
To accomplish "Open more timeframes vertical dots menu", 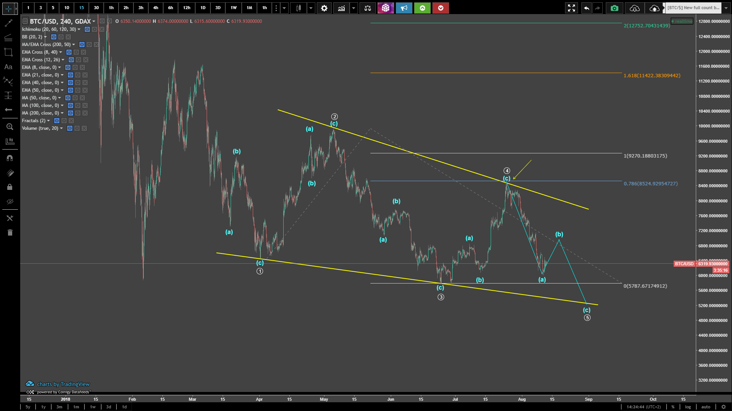I will coord(276,8).
